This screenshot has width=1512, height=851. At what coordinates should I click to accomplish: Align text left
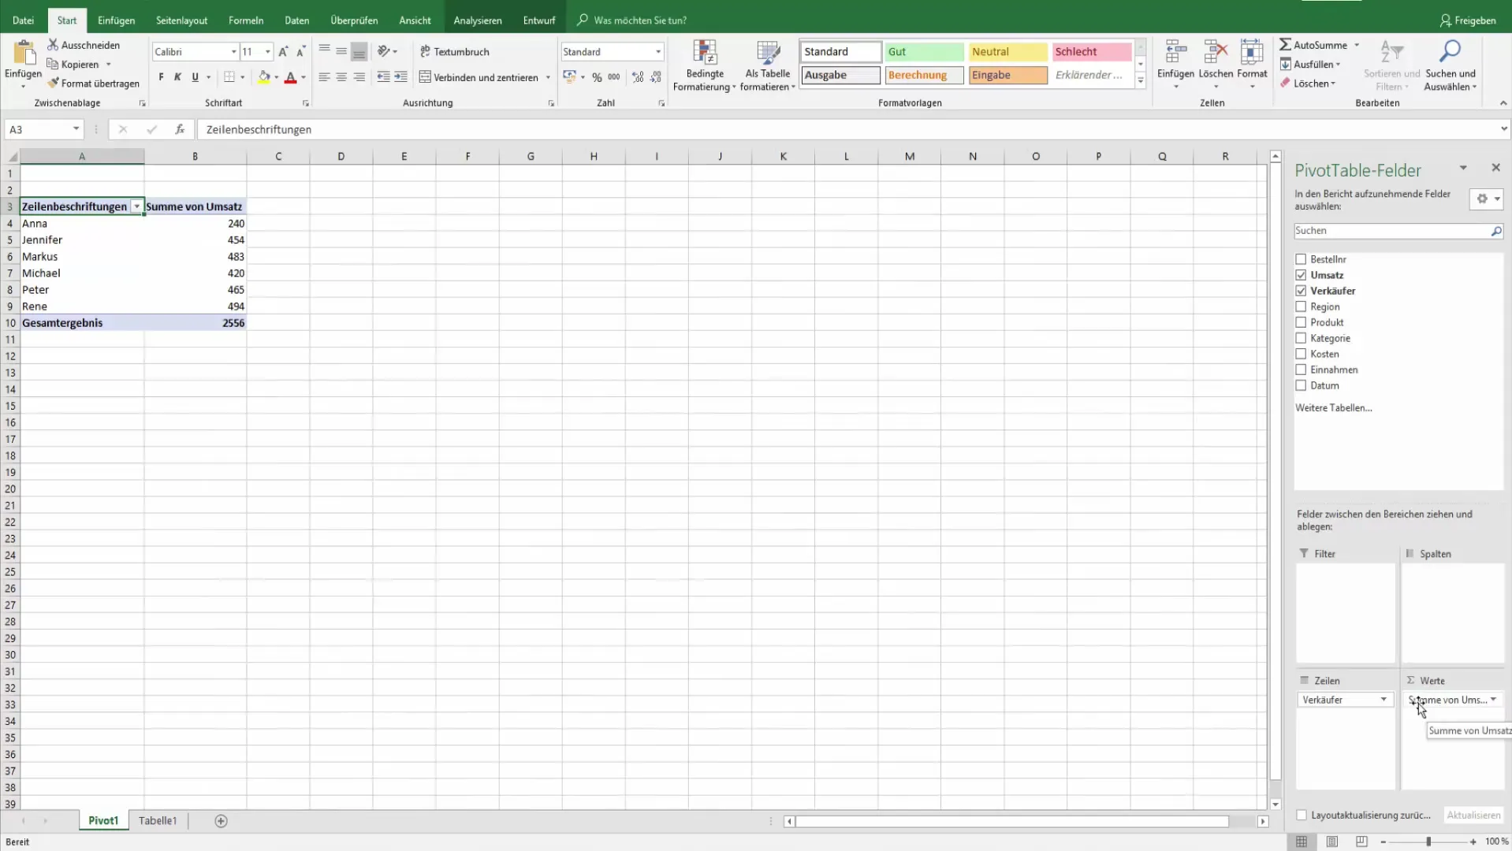[x=324, y=77]
